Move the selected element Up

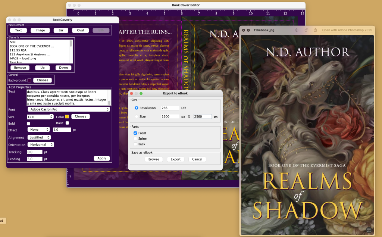(x=43, y=68)
